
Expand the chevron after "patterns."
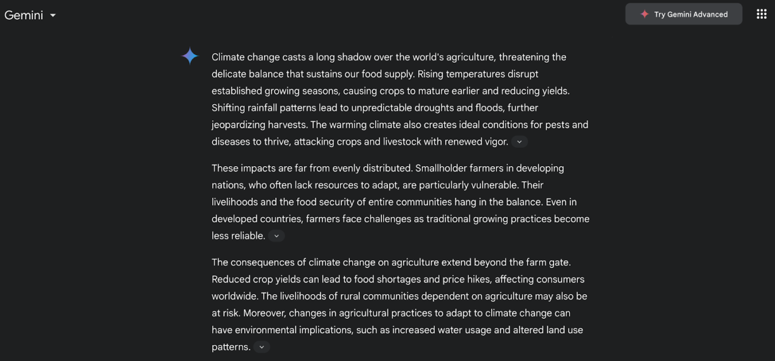(x=262, y=347)
